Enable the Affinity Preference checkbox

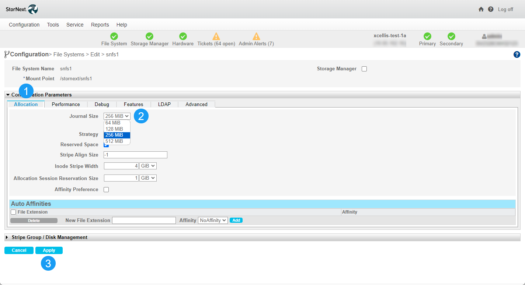click(x=106, y=190)
